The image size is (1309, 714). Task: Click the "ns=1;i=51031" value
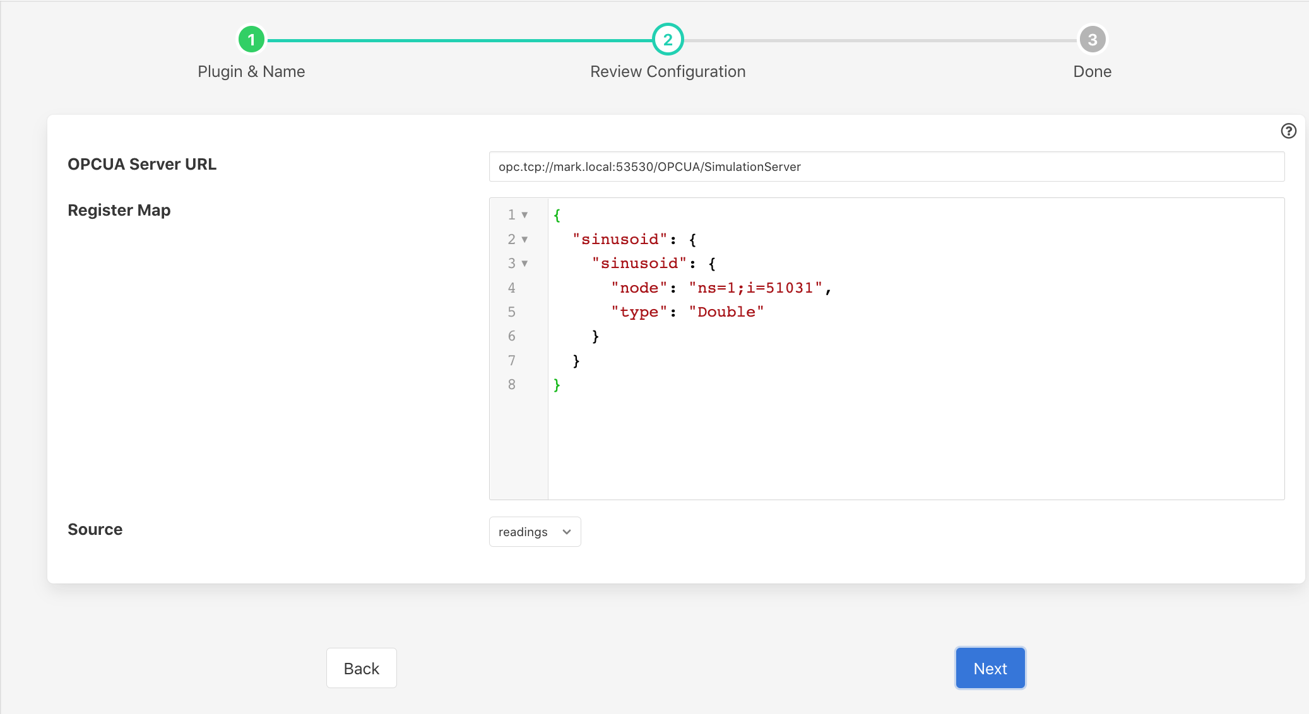point(755,288)
